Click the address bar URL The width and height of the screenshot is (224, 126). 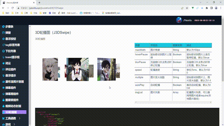(46, 8)
